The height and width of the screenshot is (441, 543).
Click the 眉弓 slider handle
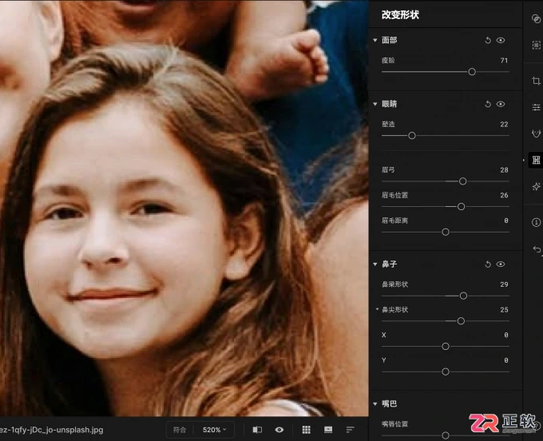point(462,181)
